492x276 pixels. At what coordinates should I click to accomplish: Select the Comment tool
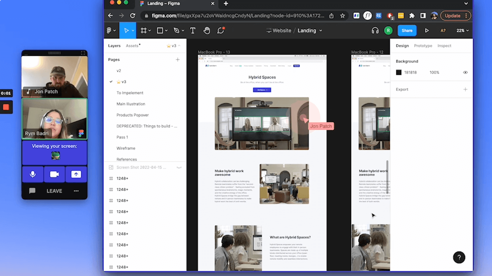point(221,31)
